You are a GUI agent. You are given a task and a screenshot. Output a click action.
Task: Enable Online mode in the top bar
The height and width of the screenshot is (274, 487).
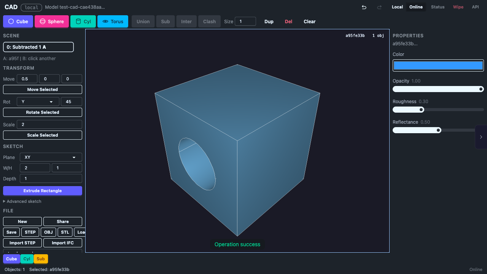(x=415, y=7)
